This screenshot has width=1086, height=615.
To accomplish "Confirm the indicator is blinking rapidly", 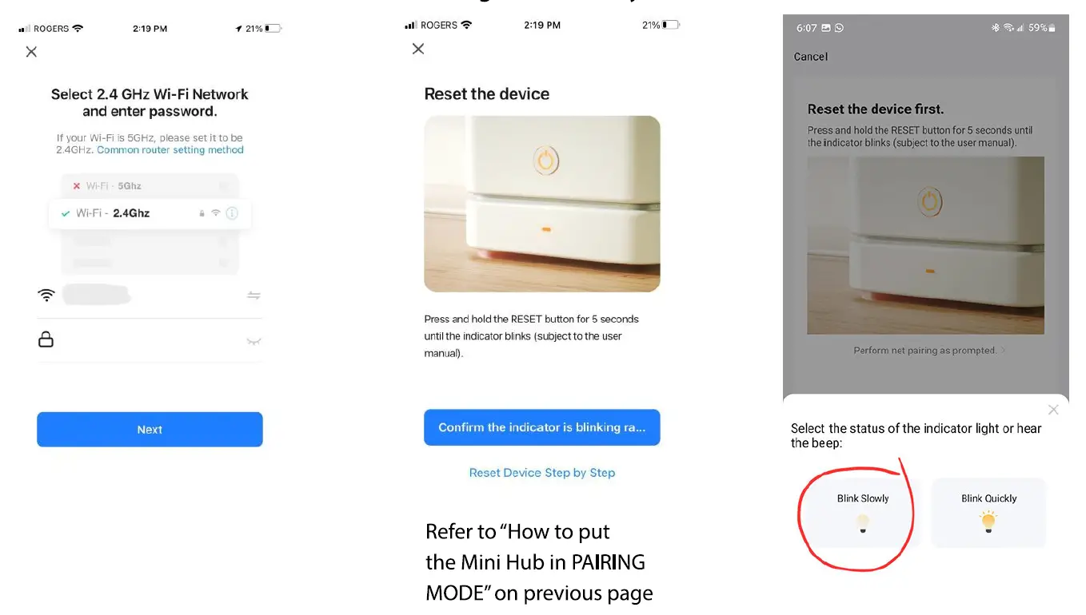I will [x=542, y=427].
